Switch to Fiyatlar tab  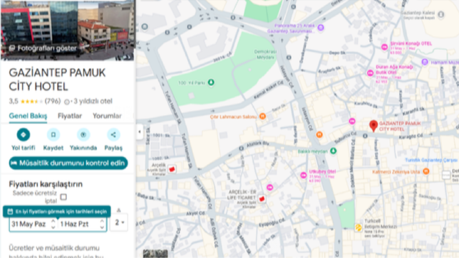69,116
